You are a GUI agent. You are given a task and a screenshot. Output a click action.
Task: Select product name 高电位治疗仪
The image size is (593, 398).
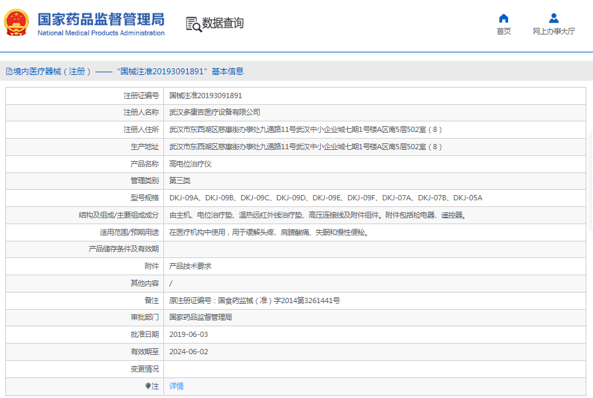coord(190,164)
